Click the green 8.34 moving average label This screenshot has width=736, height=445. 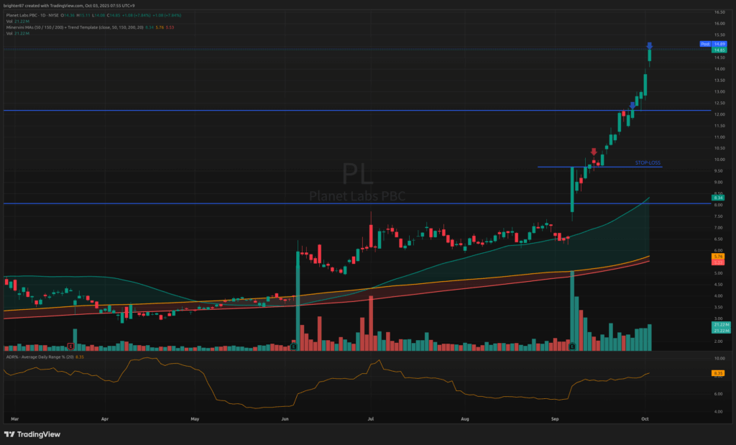718,198
